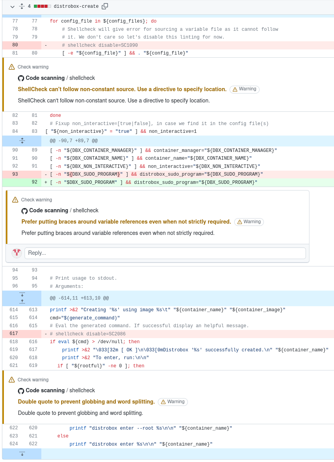The image size is (334, 462).
Task: Open the Reply comment field
Action: point(165,253)
